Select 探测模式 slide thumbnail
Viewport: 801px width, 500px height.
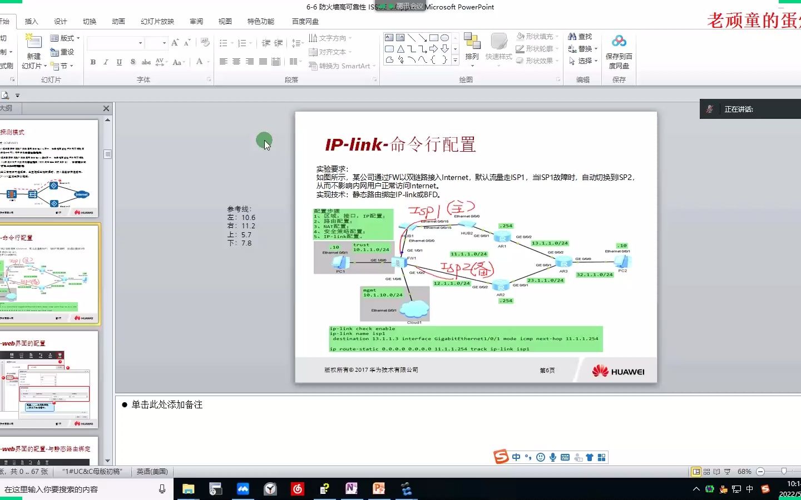49,169
